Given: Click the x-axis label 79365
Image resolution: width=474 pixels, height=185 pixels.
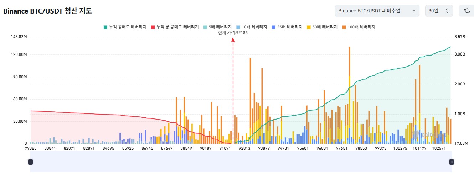Looking at the screenshot, I should [x=31, y=148].
